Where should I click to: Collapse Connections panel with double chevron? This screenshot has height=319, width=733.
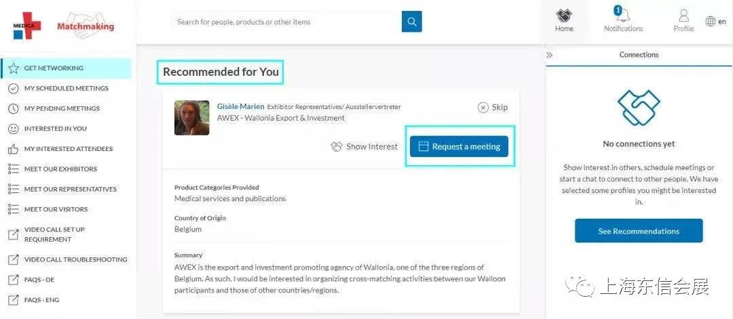[x=550, y=55]
